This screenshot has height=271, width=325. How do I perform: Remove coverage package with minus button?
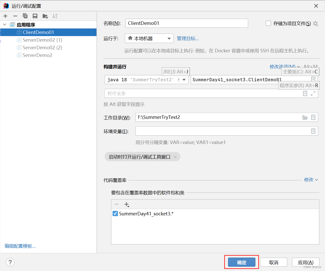117,204
